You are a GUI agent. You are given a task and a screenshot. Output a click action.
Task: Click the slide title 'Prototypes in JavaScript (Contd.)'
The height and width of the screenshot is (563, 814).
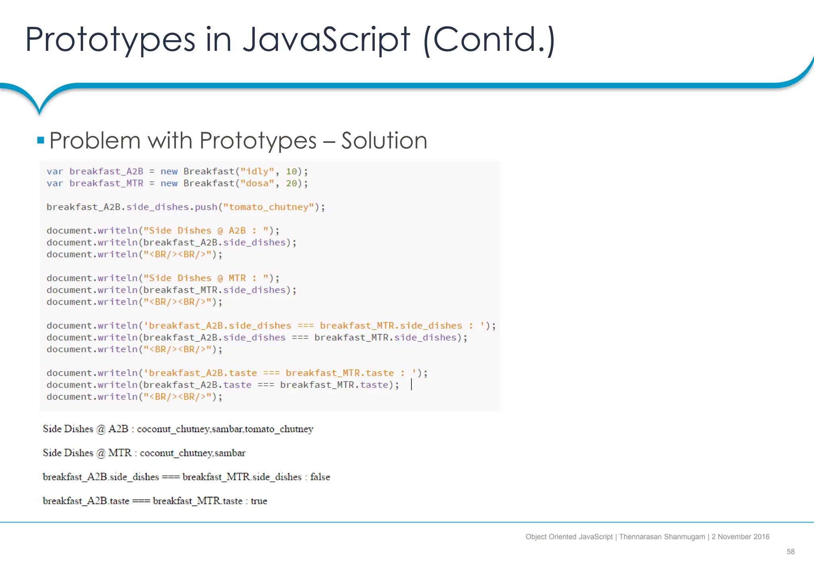(290, 40)
